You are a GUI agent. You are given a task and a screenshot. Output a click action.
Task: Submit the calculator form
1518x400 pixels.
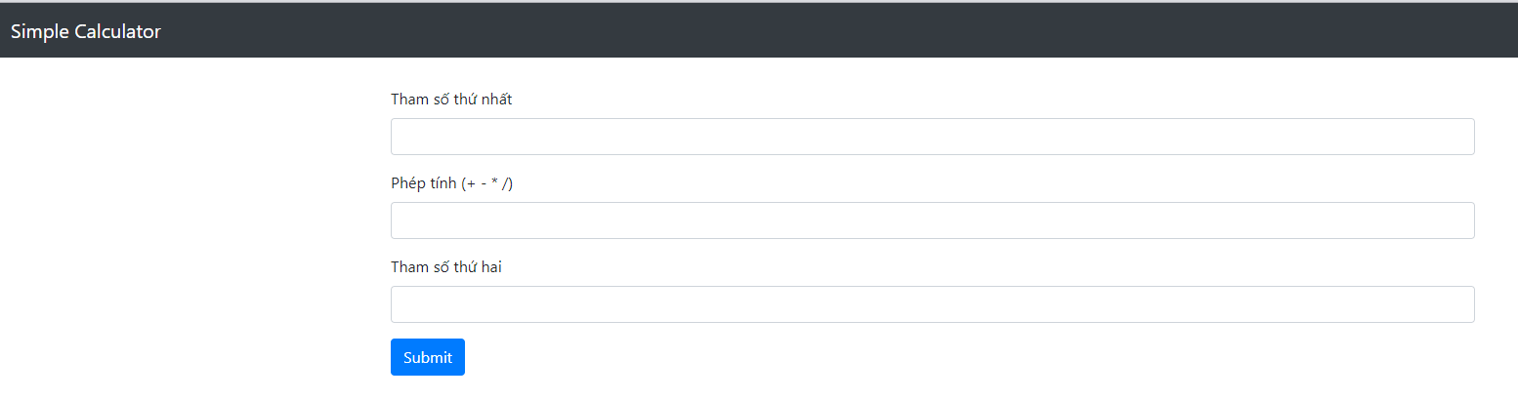tap(428, 357)
